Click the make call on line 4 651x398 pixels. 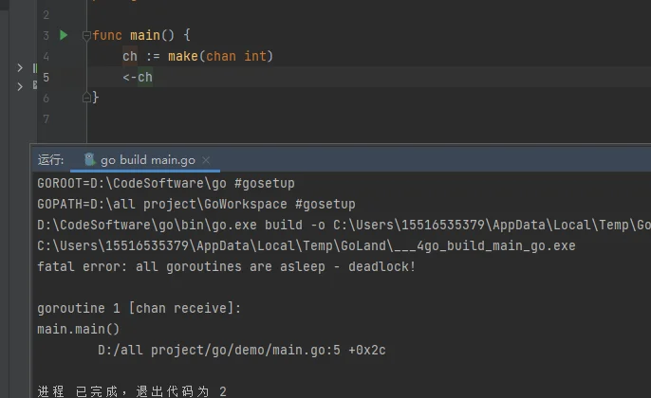[x=184, y=56]
